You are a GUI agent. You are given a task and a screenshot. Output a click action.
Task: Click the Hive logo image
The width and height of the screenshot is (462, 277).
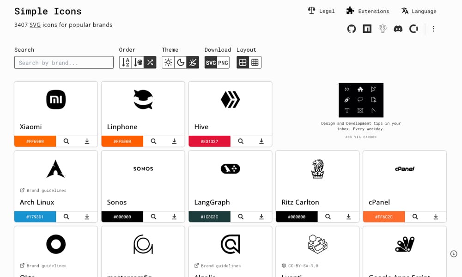click(x=231, y=100)
